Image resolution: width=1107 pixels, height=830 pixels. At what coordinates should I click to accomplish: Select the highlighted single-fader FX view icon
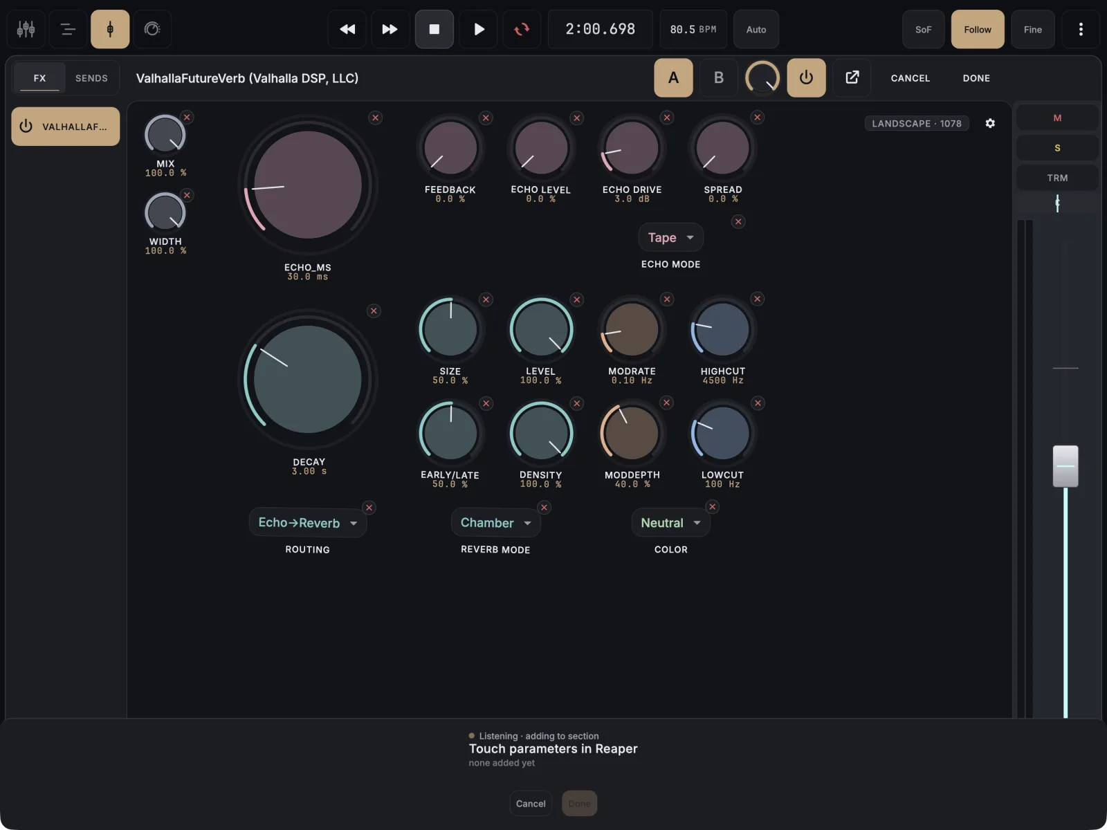point(110,29)
